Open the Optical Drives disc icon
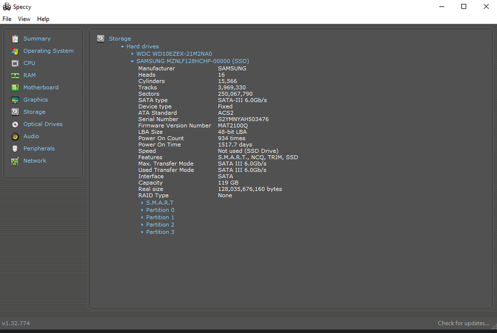The height and width of the screenshot is (333, 497). [15, 124]
